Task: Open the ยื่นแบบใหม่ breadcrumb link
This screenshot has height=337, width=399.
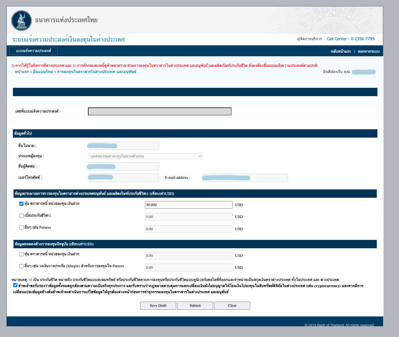Action: (43, 72)
